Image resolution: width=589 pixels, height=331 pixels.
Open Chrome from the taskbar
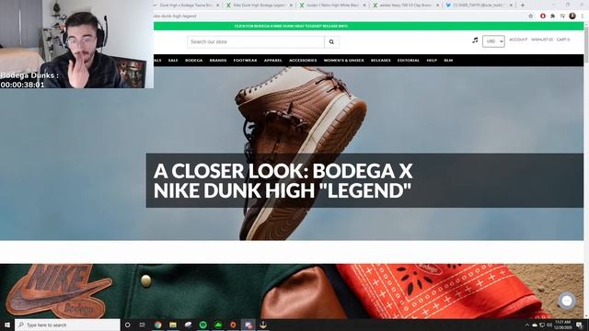pyautogui.click(x=157, y=325)
